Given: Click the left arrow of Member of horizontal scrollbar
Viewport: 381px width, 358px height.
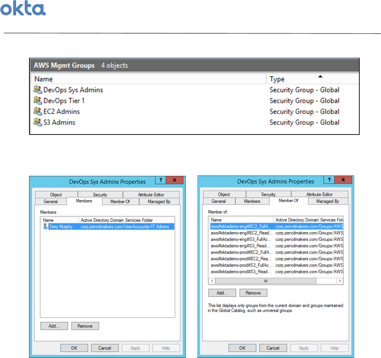Looking at the screenshot, I should [212, 281].
